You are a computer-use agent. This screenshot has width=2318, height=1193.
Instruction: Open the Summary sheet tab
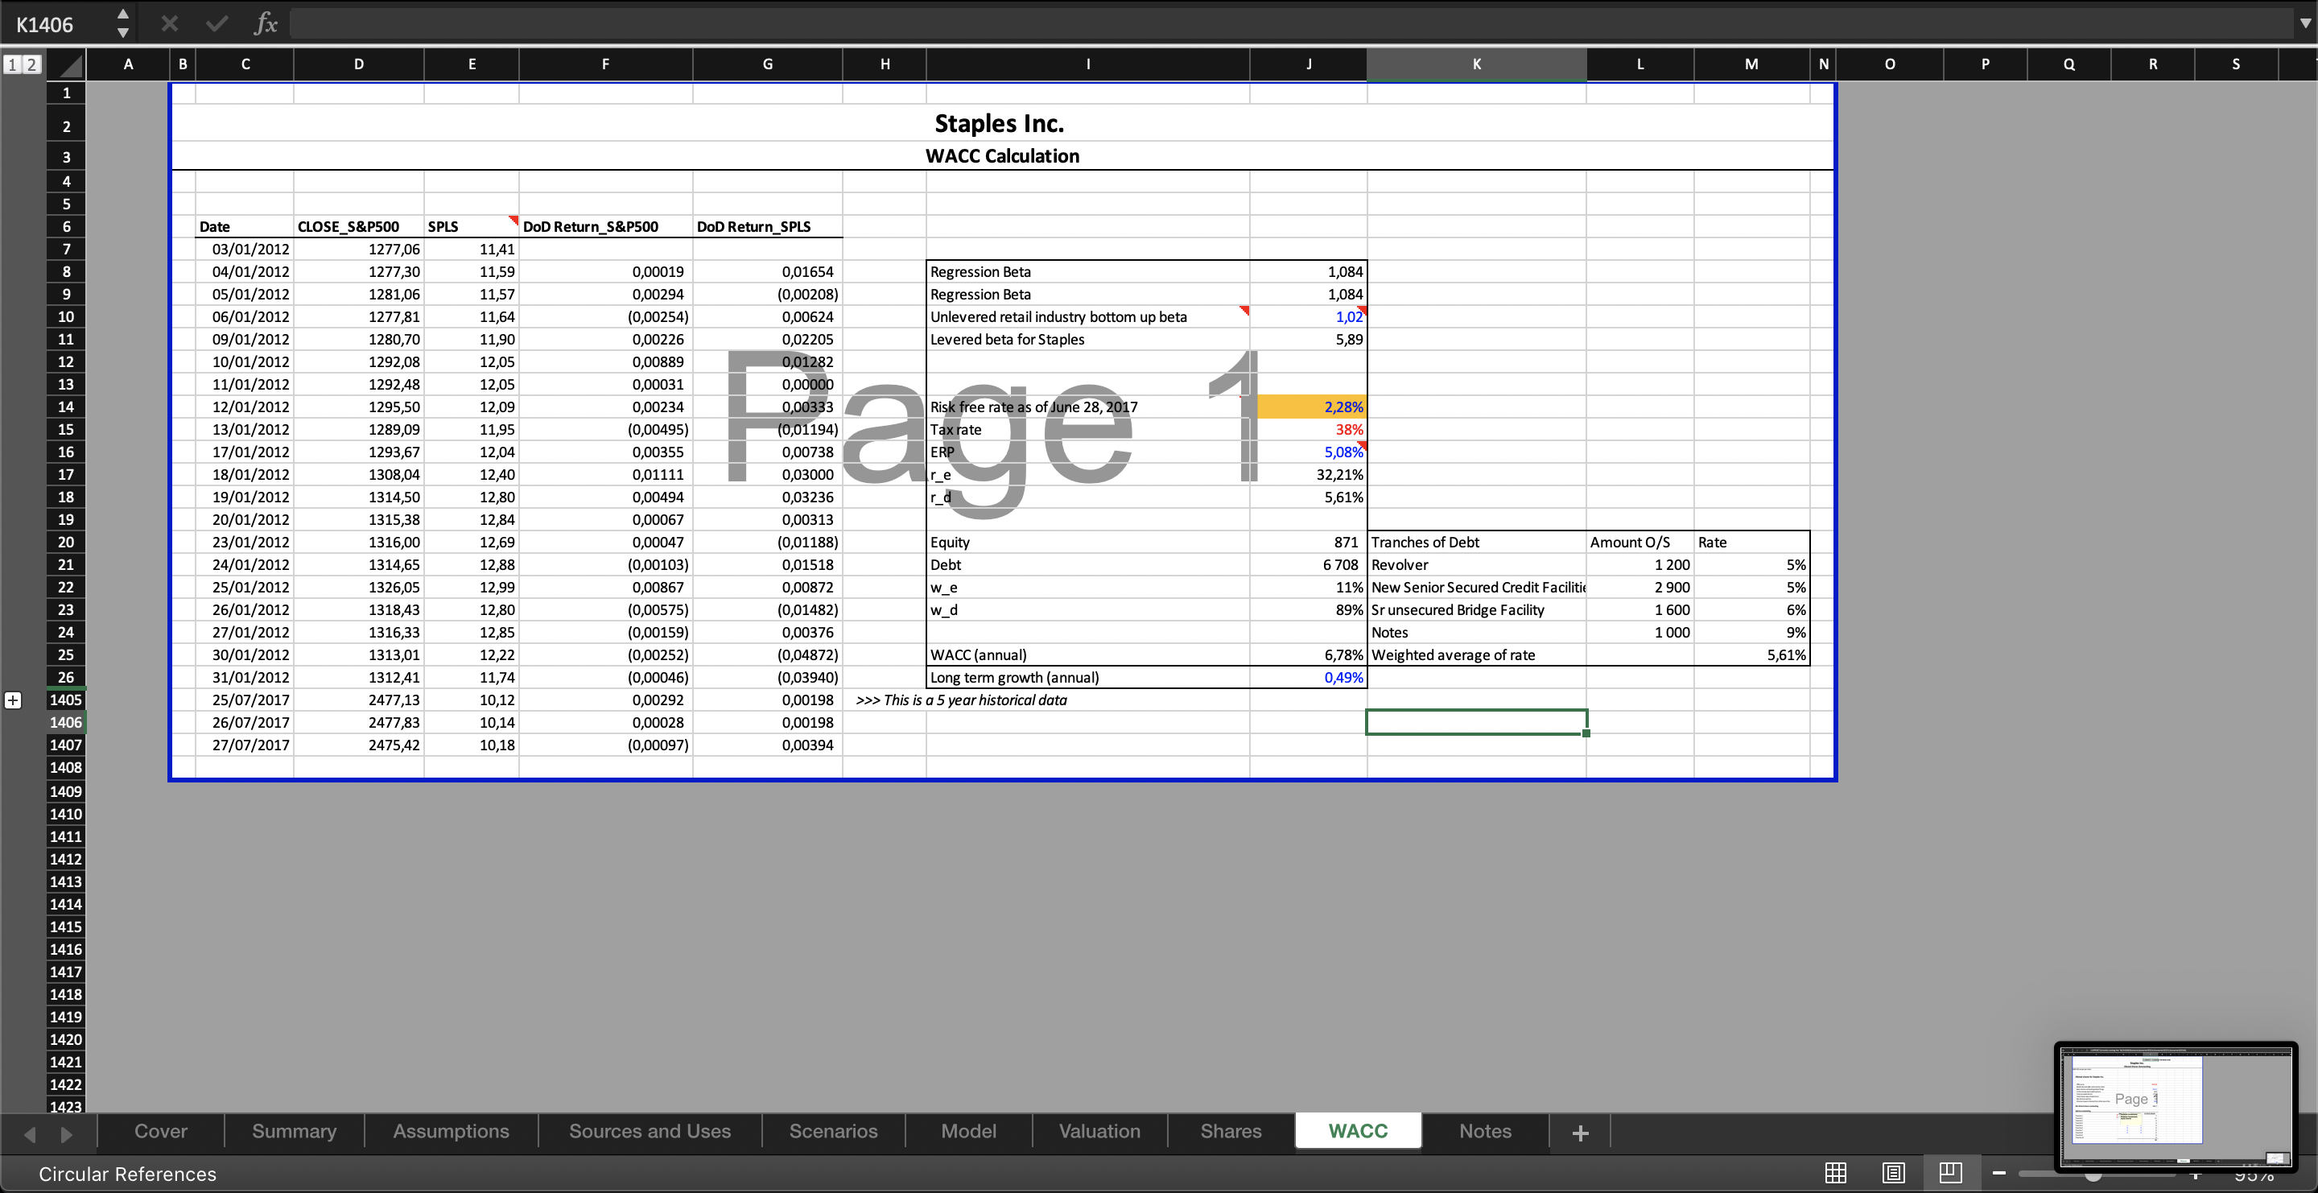(295, 1131)
